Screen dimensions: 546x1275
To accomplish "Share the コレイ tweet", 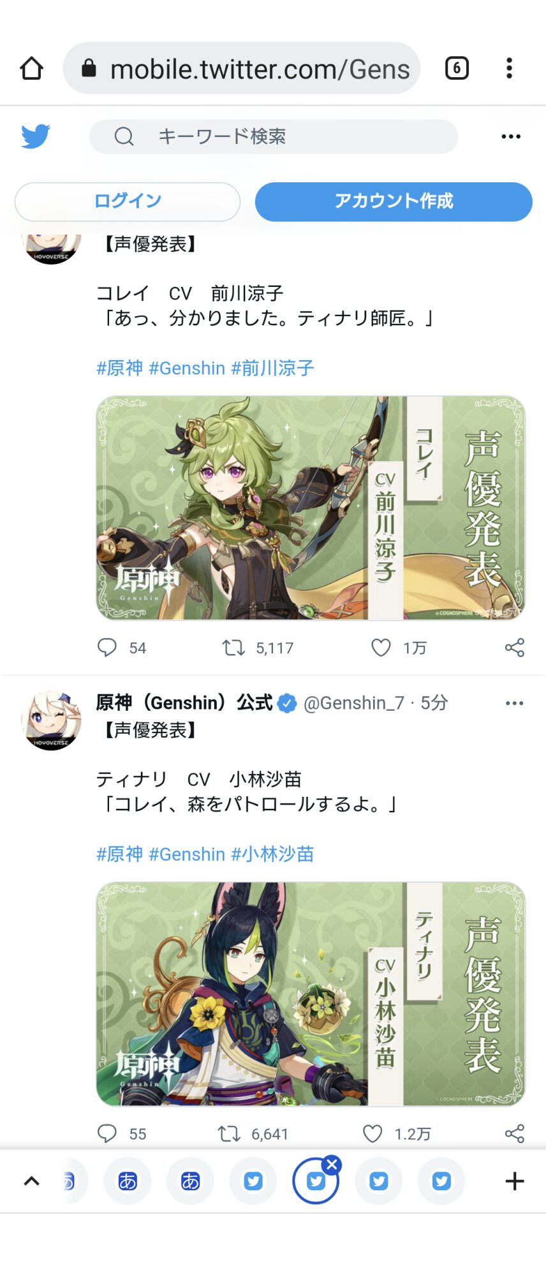I will (515, 648).
